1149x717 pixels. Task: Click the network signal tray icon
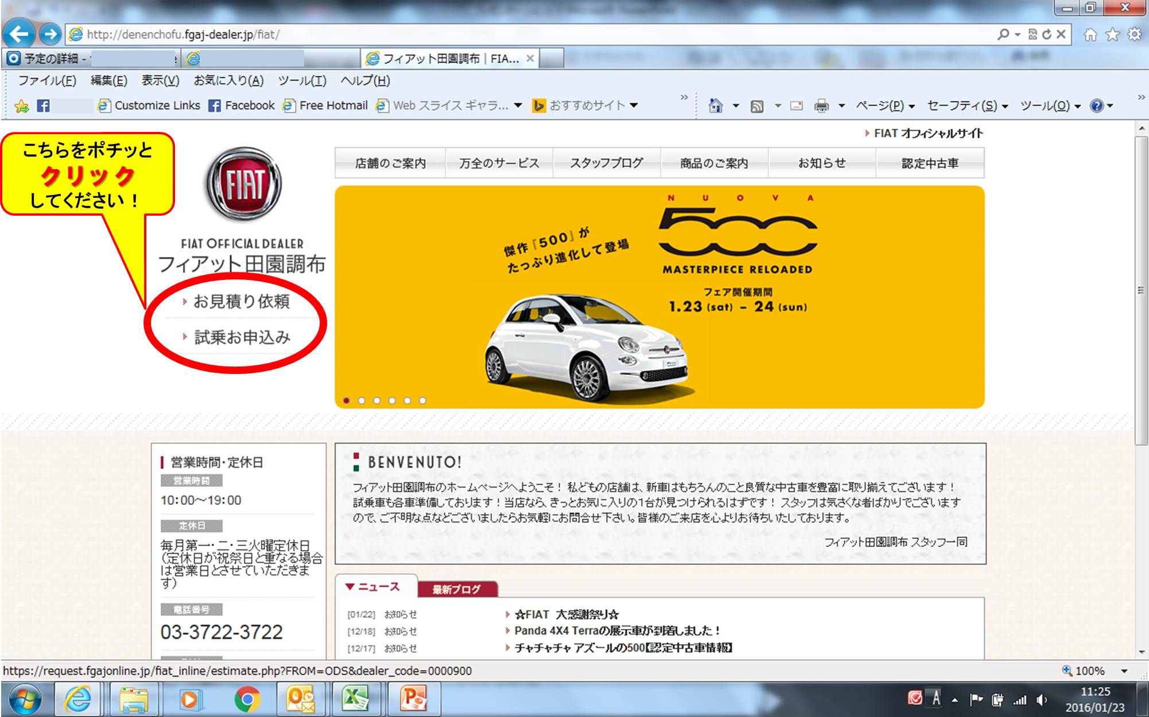coord(1020,700)
